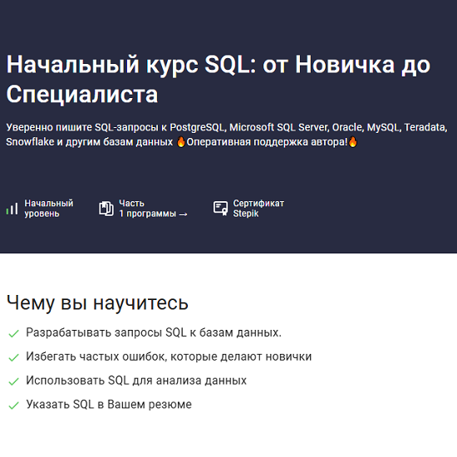
Task: Click the 'Начальный уровень' label
Action: (49, 209)
